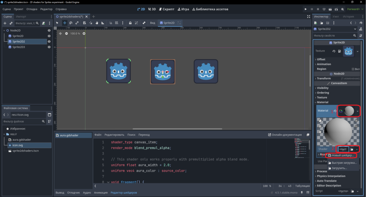Choose the Pan mode hand tool
Screen dimensions: 366x197
(x=97, y=23)
